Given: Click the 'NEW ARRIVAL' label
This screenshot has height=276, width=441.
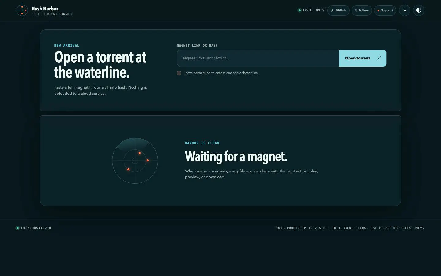Looking at the screenshot, I should pos(67,45).
